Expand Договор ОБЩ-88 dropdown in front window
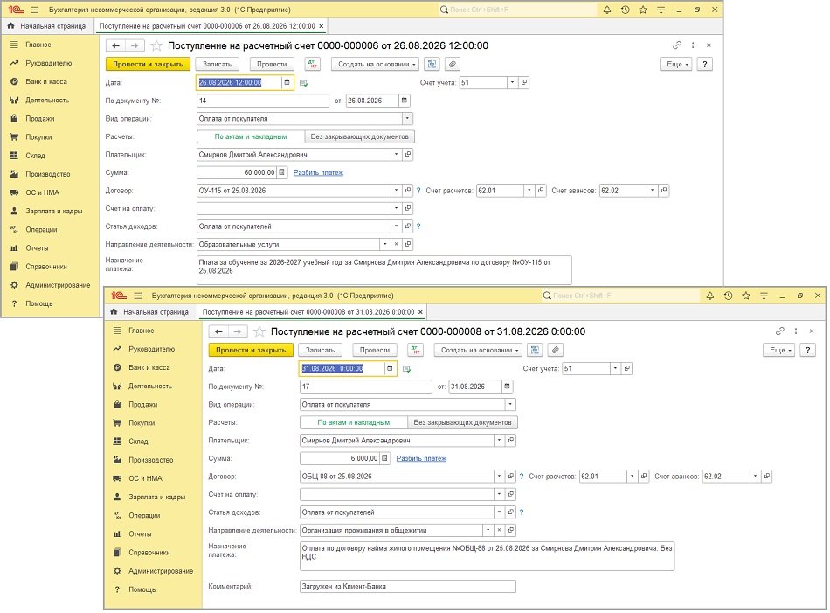The image size is (830, 613). coord(499,477)
